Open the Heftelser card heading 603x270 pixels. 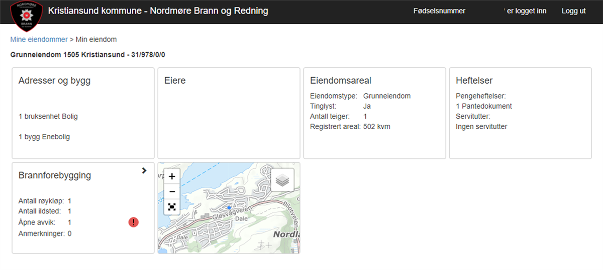click(474, 81)
